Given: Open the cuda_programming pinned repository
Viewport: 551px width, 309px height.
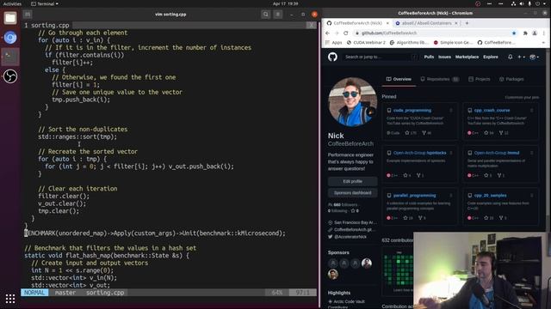Looking at the screenshot, I should click(412, 111).
